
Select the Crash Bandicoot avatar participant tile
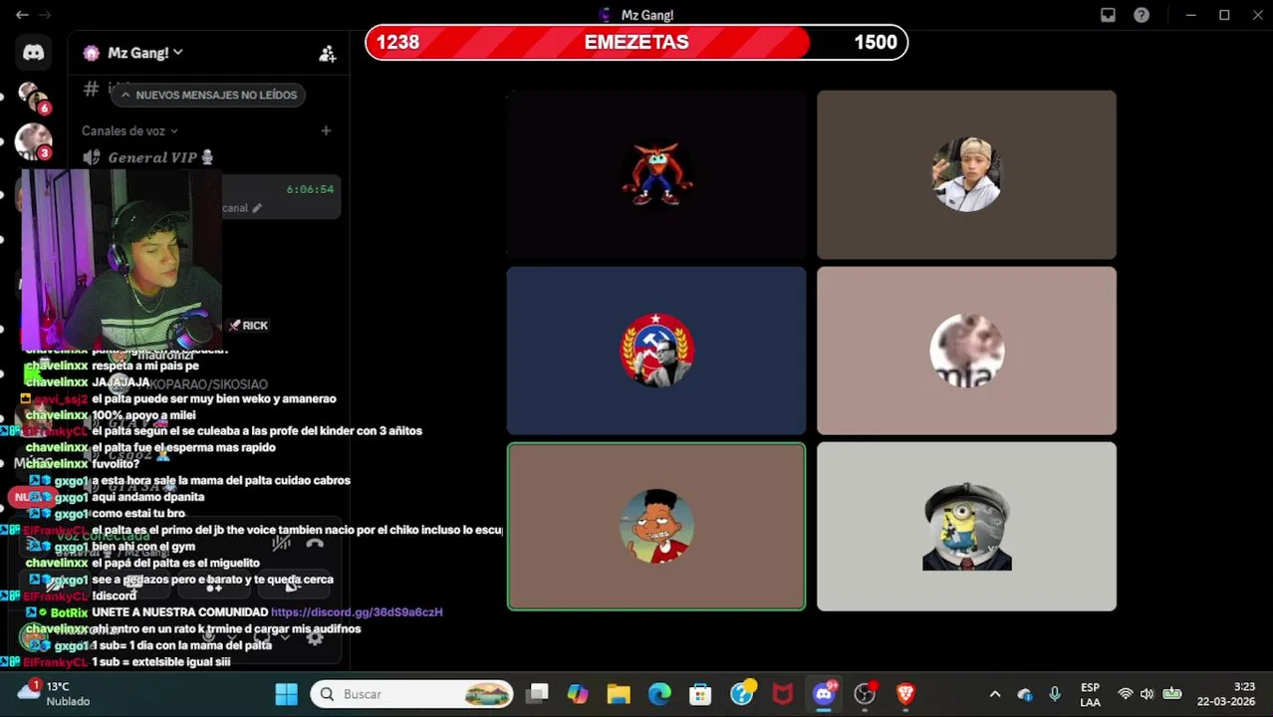tap(656, 174)
